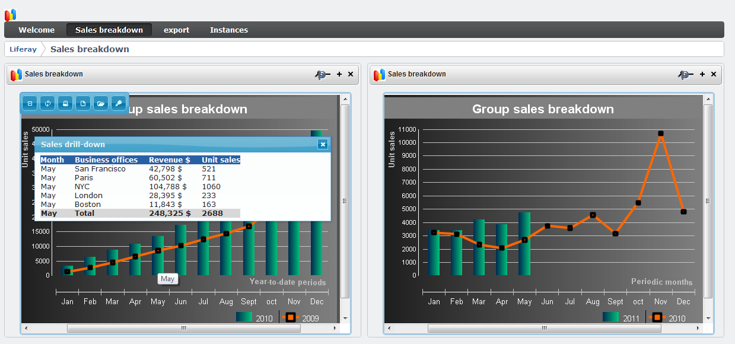This screenshot has width=735, height=344.
Task: Click the Nov peak point on right chart
Action: click(661, 134)
